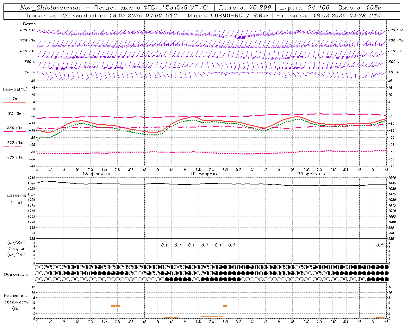Click the orange convective blocks on 18 февраля

coord(115,306)
